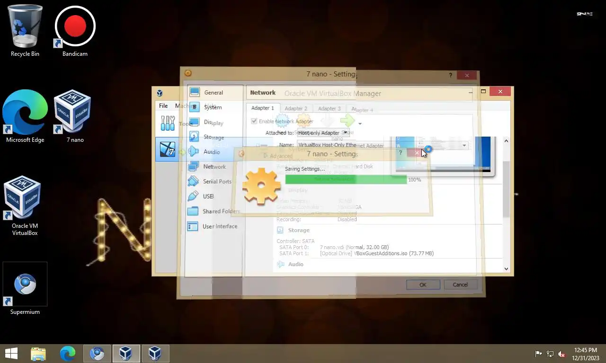
Task: Open Edge from the taskbar
Action: (68, 353)
